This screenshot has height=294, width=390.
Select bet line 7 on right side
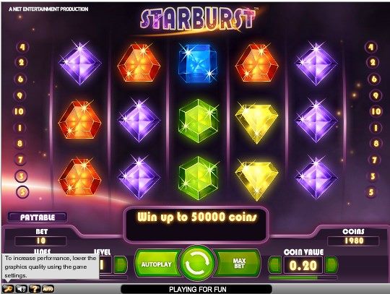(374, 160)
